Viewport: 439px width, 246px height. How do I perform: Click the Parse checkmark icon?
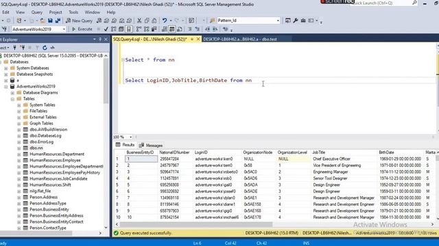[106, 29]
